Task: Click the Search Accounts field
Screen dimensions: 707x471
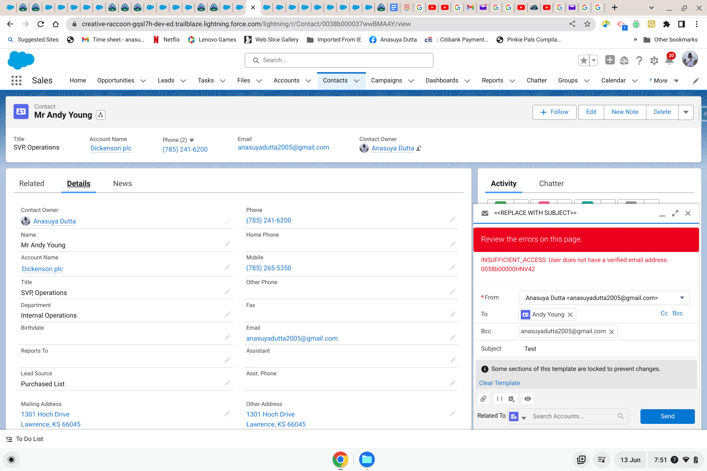Action: [x=576, y=417]
